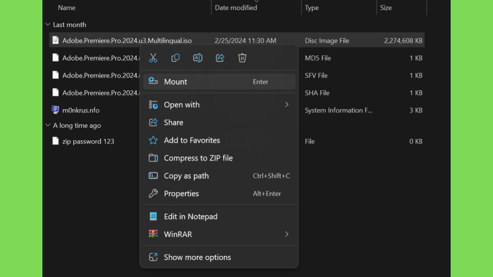Click the disc icon of the .iso file
The height and width of the screenshot is (277, 493).
55,40
